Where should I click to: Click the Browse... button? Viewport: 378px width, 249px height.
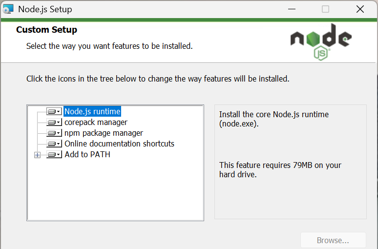click(x=333, y=240)
